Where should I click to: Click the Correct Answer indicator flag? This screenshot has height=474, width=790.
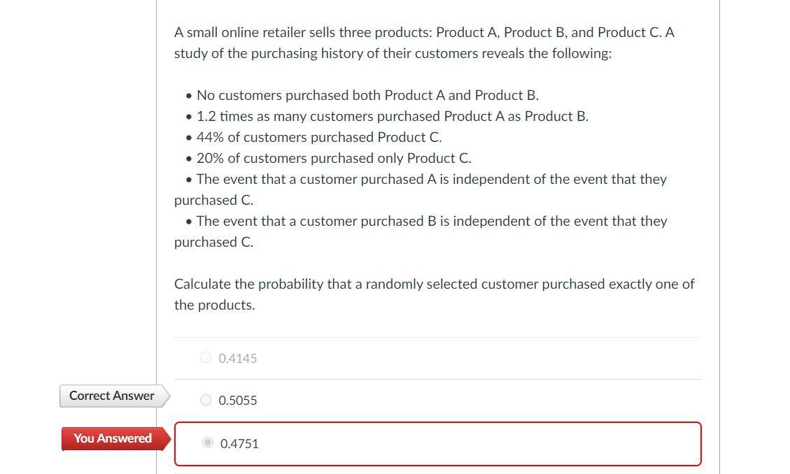(x=112, y=396)
